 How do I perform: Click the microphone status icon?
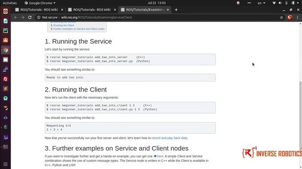click(x=286, y=3)
